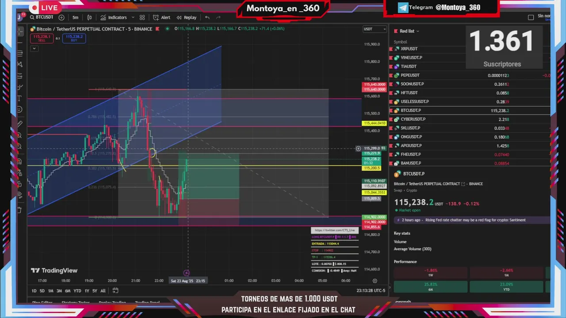Open the BTCUSDT symbol search

(x=42, y=17)
